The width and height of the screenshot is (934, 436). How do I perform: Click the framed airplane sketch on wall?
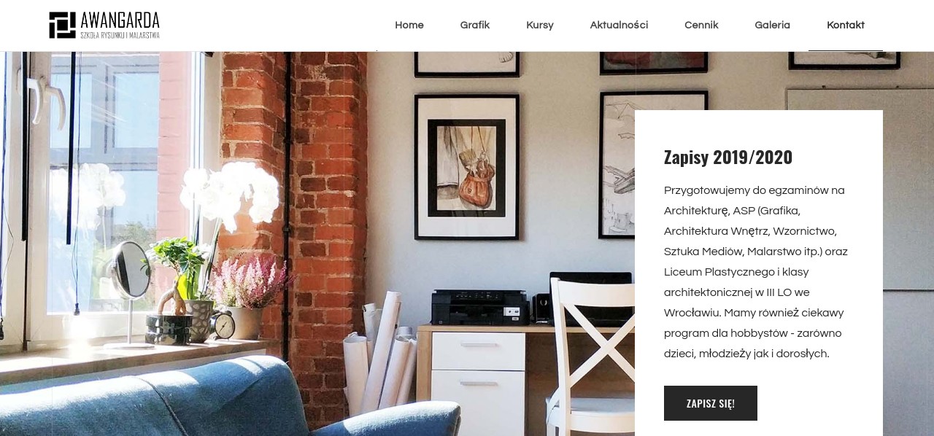617,165
